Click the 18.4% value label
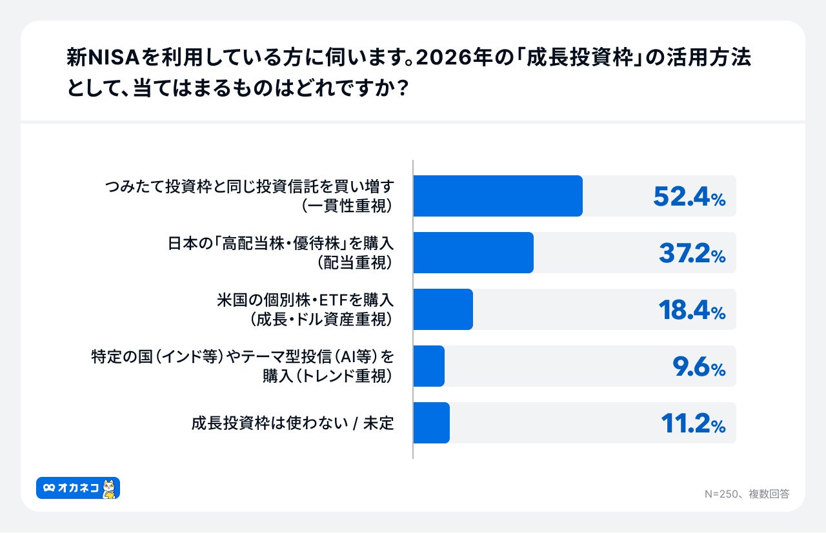 tap(692, 310)
